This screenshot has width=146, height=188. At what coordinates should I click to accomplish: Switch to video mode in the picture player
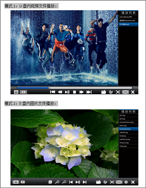23,182
